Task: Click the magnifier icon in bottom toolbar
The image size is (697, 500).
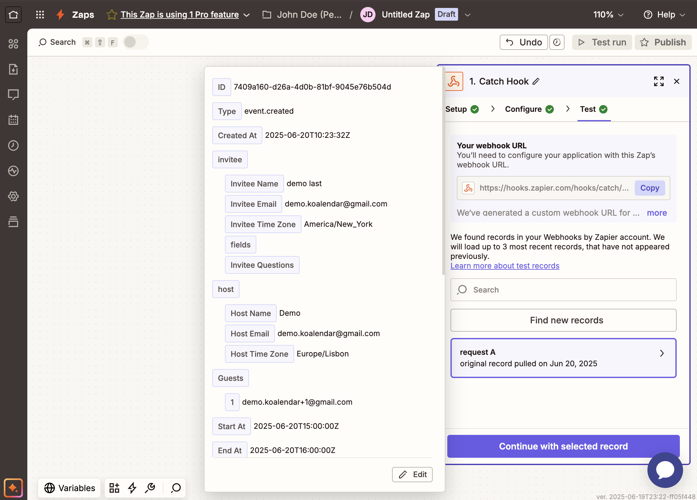Action: click(x=176, y=488)
